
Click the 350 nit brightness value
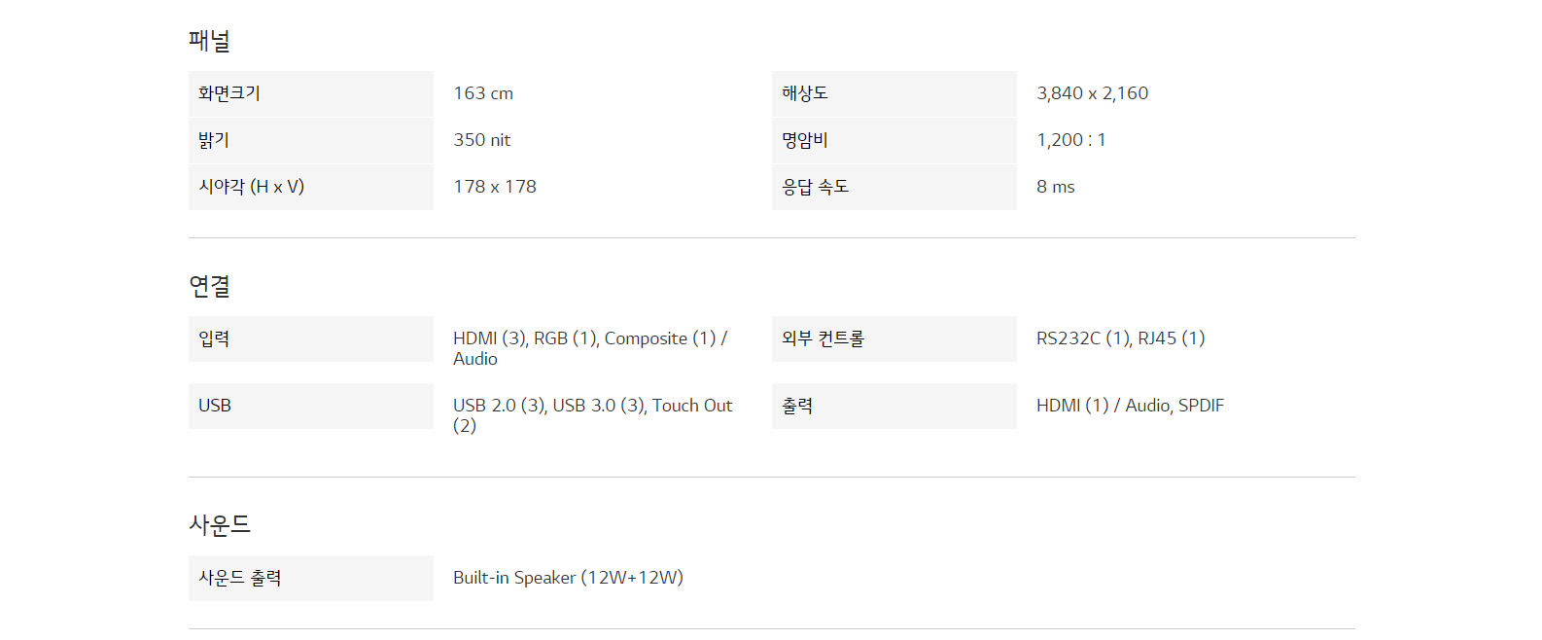coord(481,140)
